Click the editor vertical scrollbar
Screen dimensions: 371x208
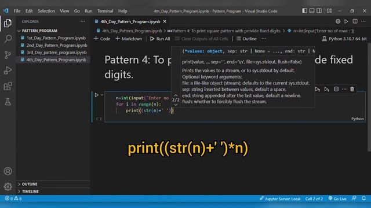tap(369, 97)
